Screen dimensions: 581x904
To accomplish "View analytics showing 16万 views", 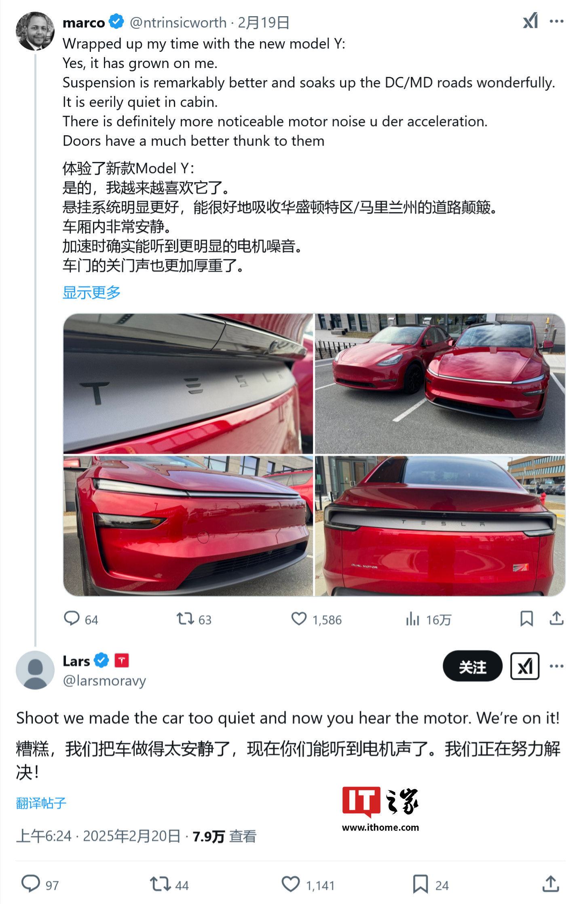I will 428,619.
